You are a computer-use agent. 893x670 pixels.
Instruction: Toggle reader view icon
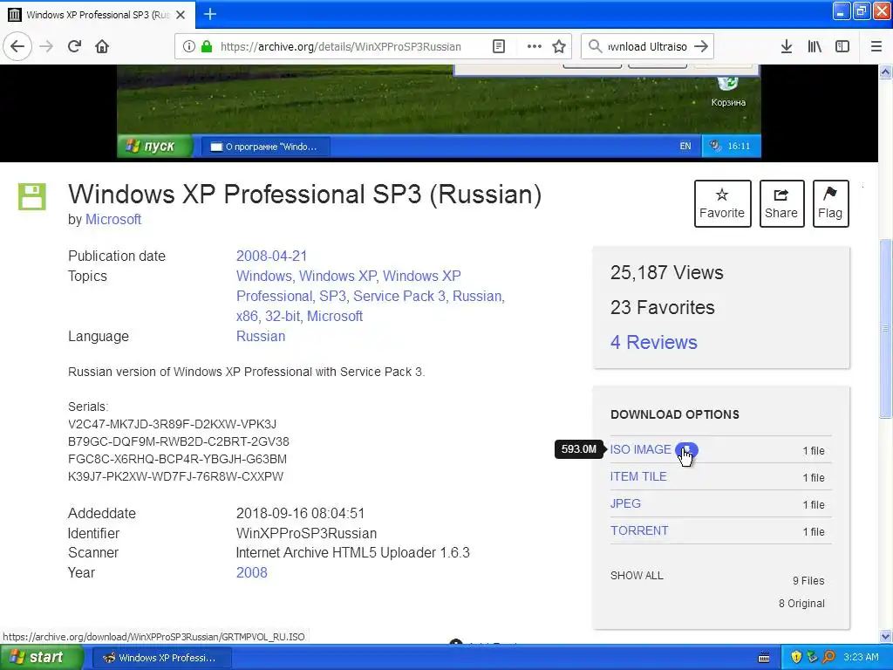(499, 46)
